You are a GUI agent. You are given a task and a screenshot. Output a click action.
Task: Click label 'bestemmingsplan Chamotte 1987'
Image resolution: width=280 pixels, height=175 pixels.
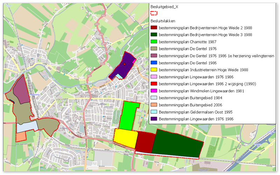coord(188,42)
